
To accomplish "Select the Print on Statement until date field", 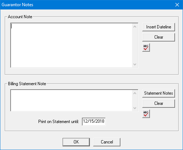I will pos(94,122).
